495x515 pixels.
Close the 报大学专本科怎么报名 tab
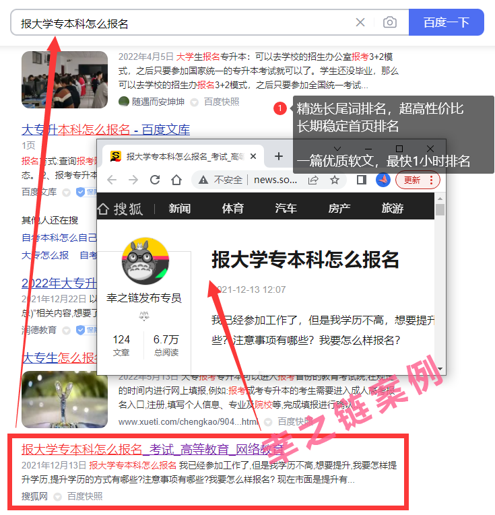tap(253, 156)
